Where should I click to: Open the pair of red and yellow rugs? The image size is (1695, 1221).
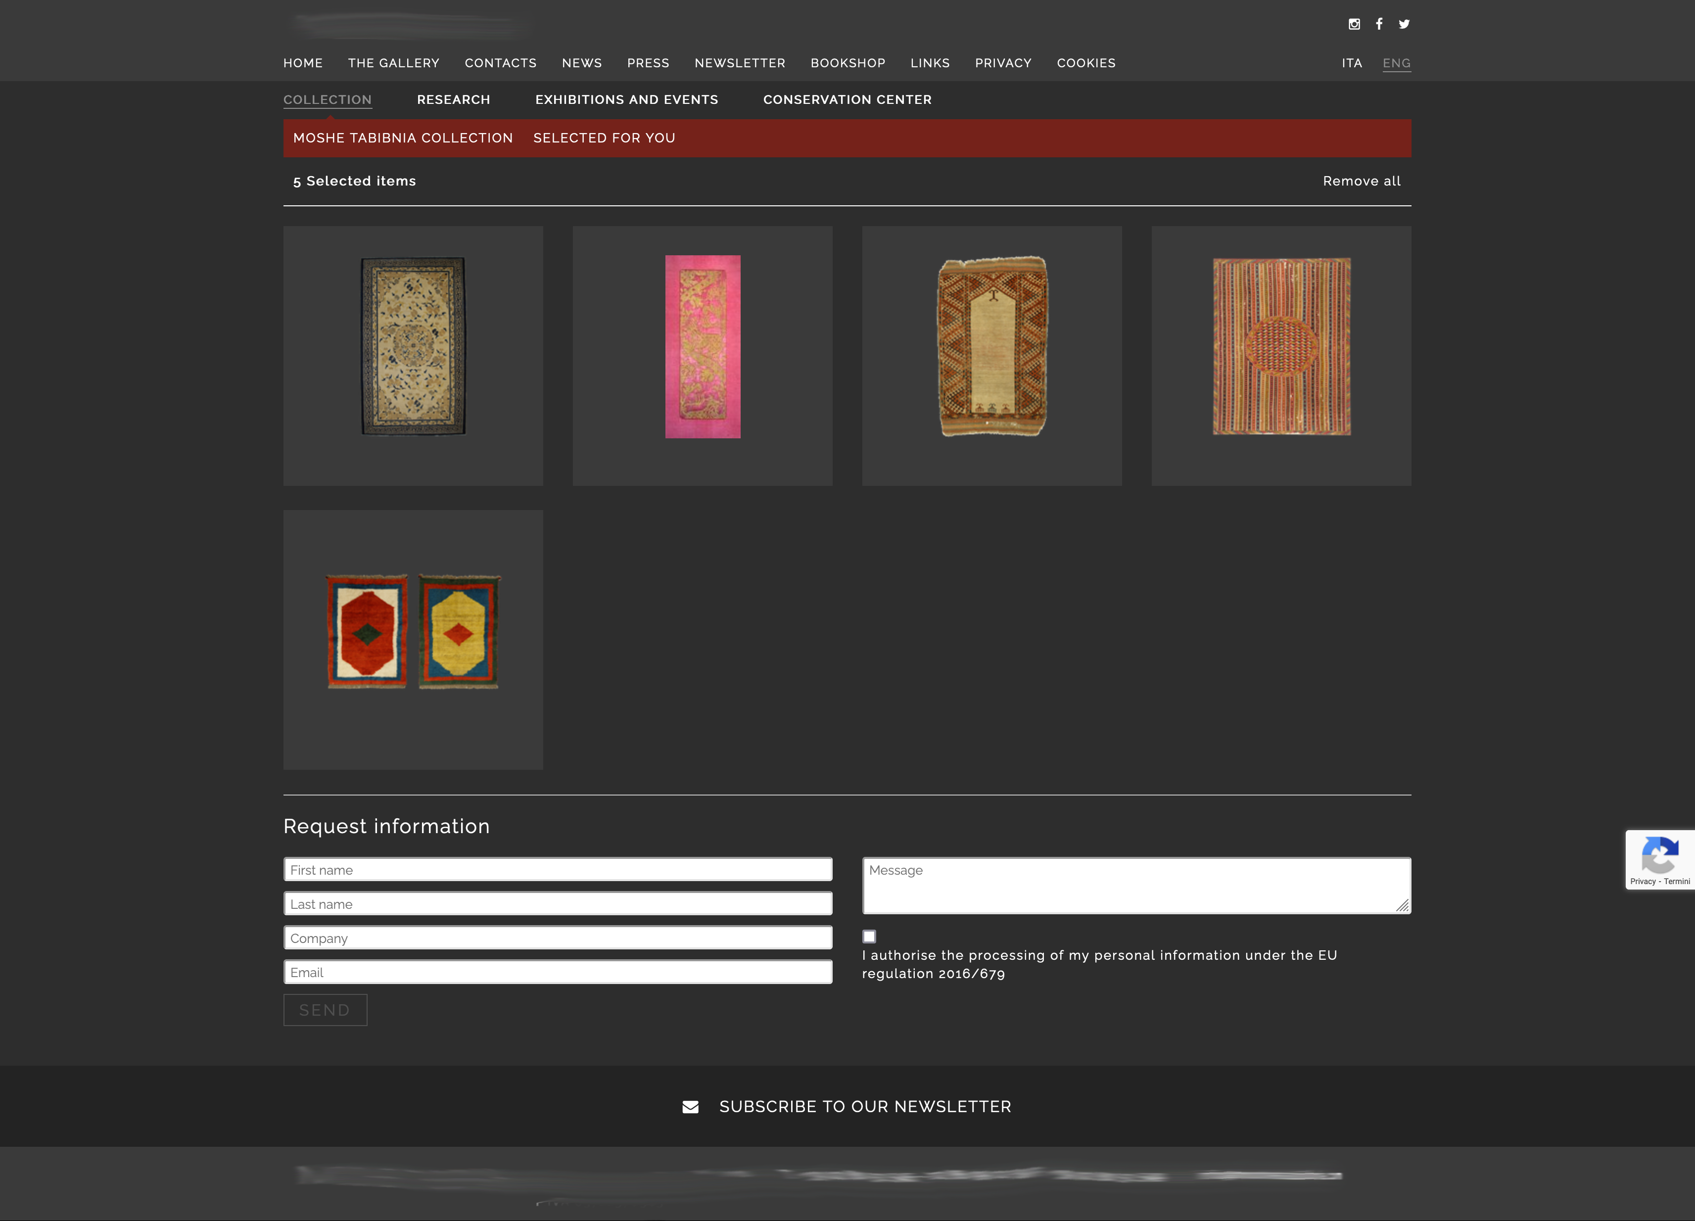[x=413, y=631]
